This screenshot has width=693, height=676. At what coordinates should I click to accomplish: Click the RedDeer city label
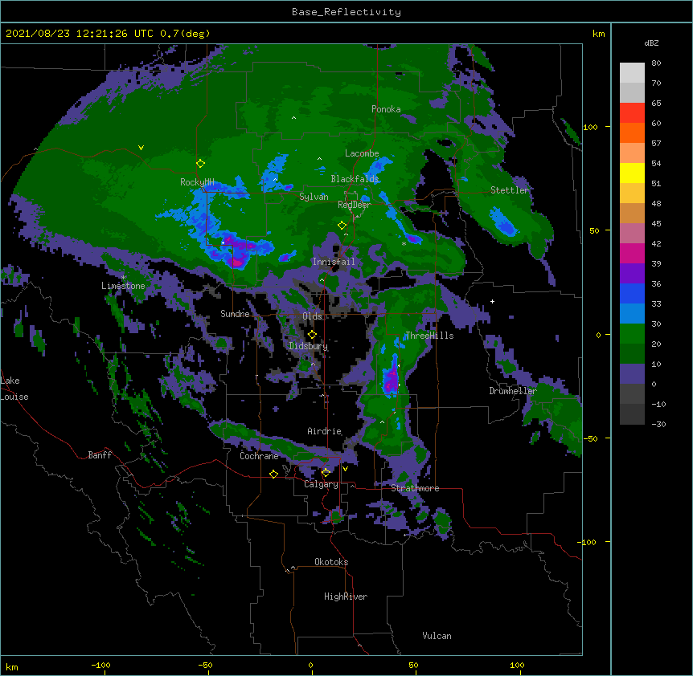coord(354,205)
